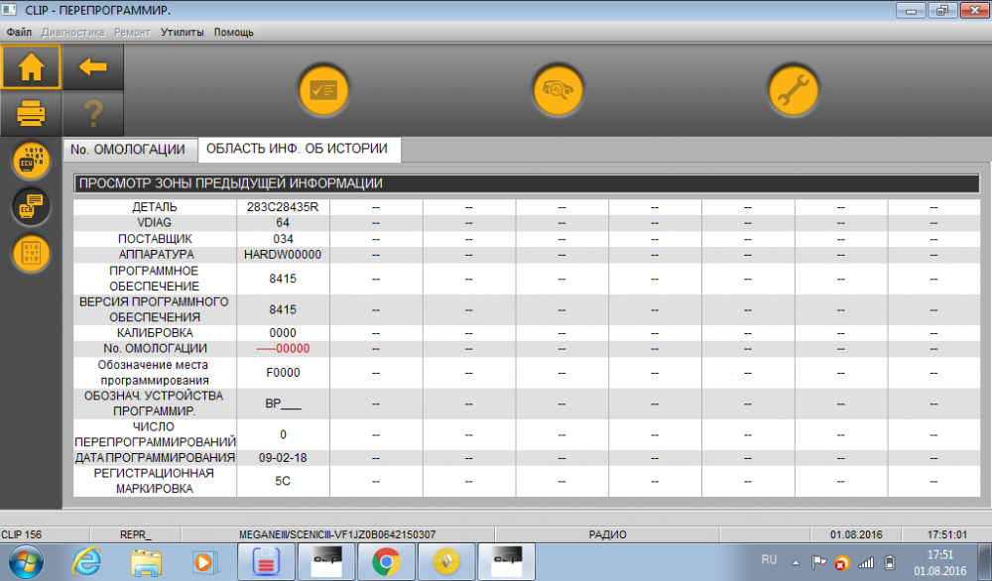
Task: Click the F0000 programming site value
Action: tap(283, 373)
